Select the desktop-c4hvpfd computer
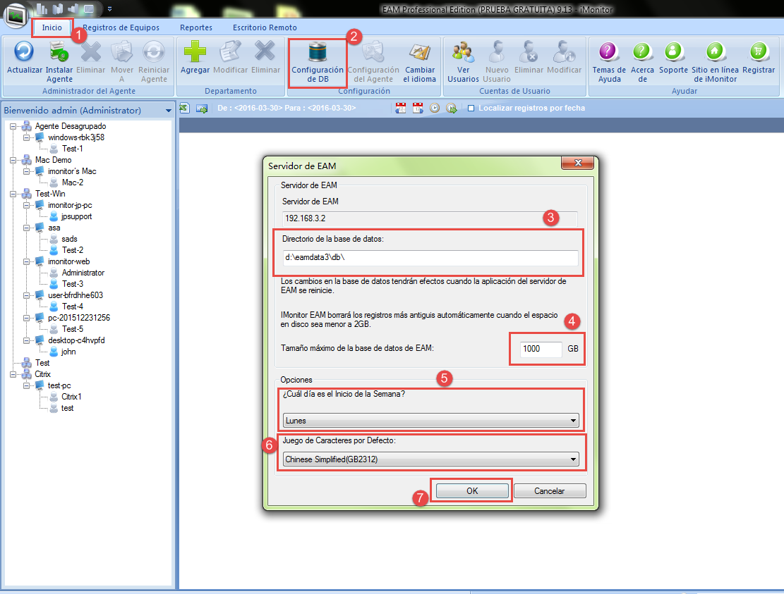The width and height of the screenshot is (784, 594). pyautogui.click(x=76, y=340)
